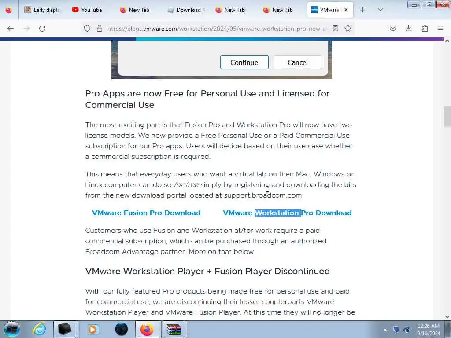
Task: Open the extensions puzzle icon
Action: point(425,28)
